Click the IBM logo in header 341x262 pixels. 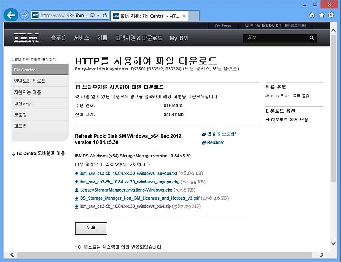coord(27,38)
